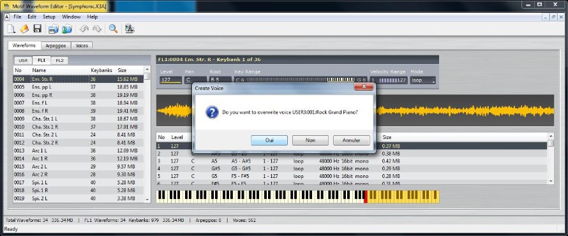Decline overwrite with the Non button
568x236 pixels.
pyautogui.click(x=310, y=140)
